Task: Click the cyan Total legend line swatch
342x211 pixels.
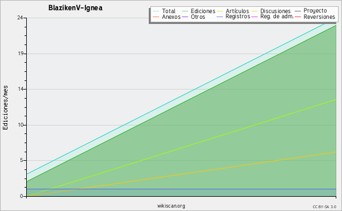Action: pyautogui.click(x=156, y=11)
